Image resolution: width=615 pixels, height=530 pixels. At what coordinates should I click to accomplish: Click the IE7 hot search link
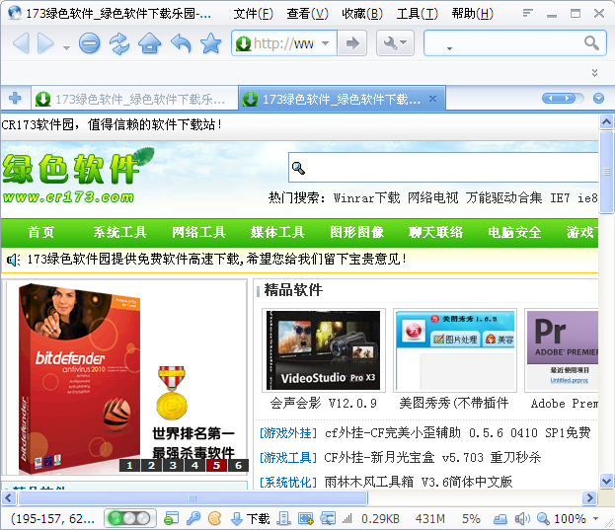tap(560, 198)
